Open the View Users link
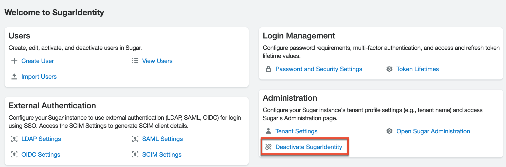The image size is (506, 167). pyautogui.click(x=157, y=61)
